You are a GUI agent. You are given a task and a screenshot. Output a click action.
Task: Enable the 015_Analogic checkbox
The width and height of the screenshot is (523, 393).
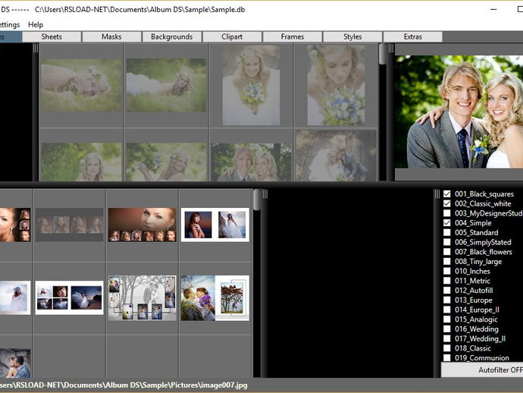[447, 319]
